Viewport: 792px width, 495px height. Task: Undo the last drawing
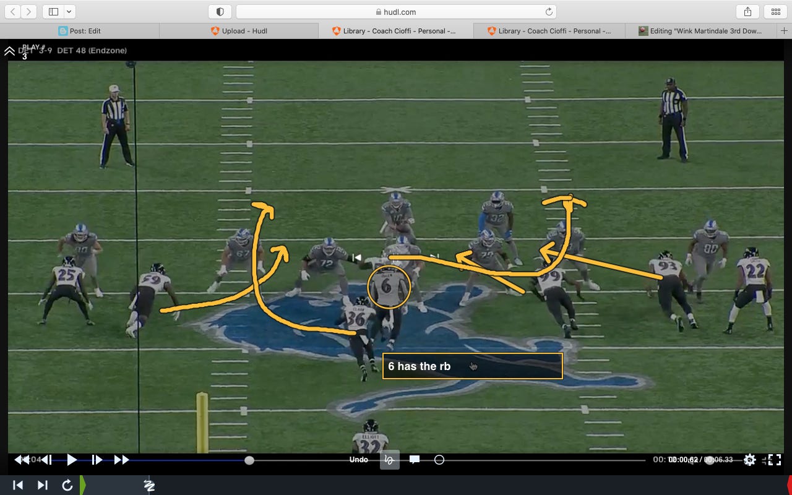click(359, 460)
